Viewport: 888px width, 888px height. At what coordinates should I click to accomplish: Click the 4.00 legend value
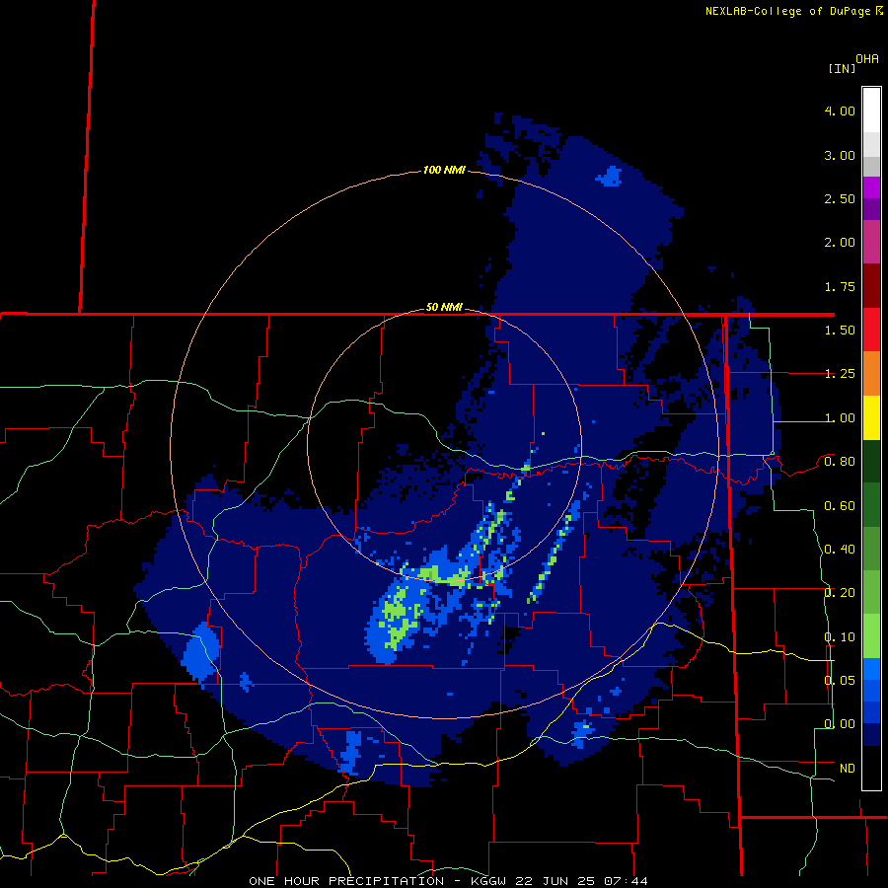click(840, 111)
